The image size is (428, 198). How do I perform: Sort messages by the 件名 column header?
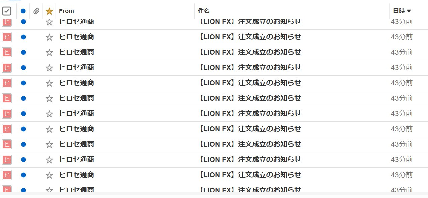pos(204,11)
